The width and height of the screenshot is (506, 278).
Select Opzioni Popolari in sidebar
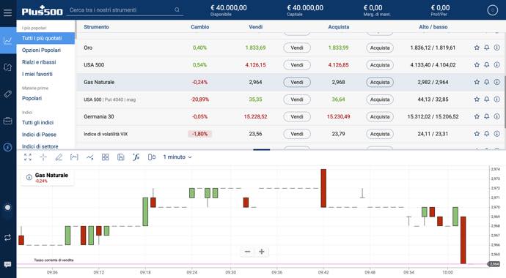coord(41,50)
